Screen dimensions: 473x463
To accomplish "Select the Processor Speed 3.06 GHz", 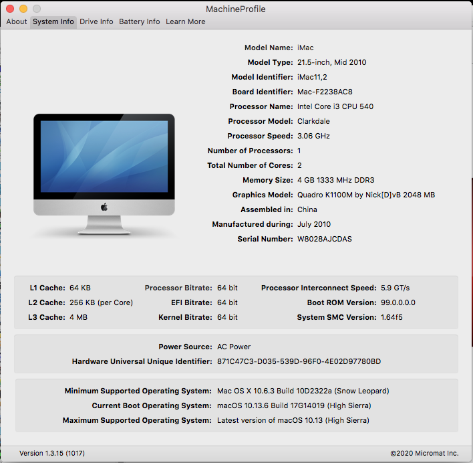I will click(313, 136).
